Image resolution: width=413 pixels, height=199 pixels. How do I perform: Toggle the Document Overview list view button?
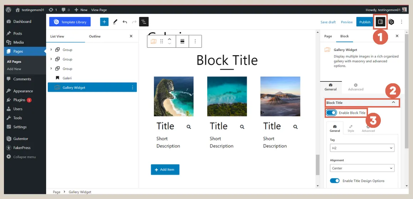tap(144, 22)
